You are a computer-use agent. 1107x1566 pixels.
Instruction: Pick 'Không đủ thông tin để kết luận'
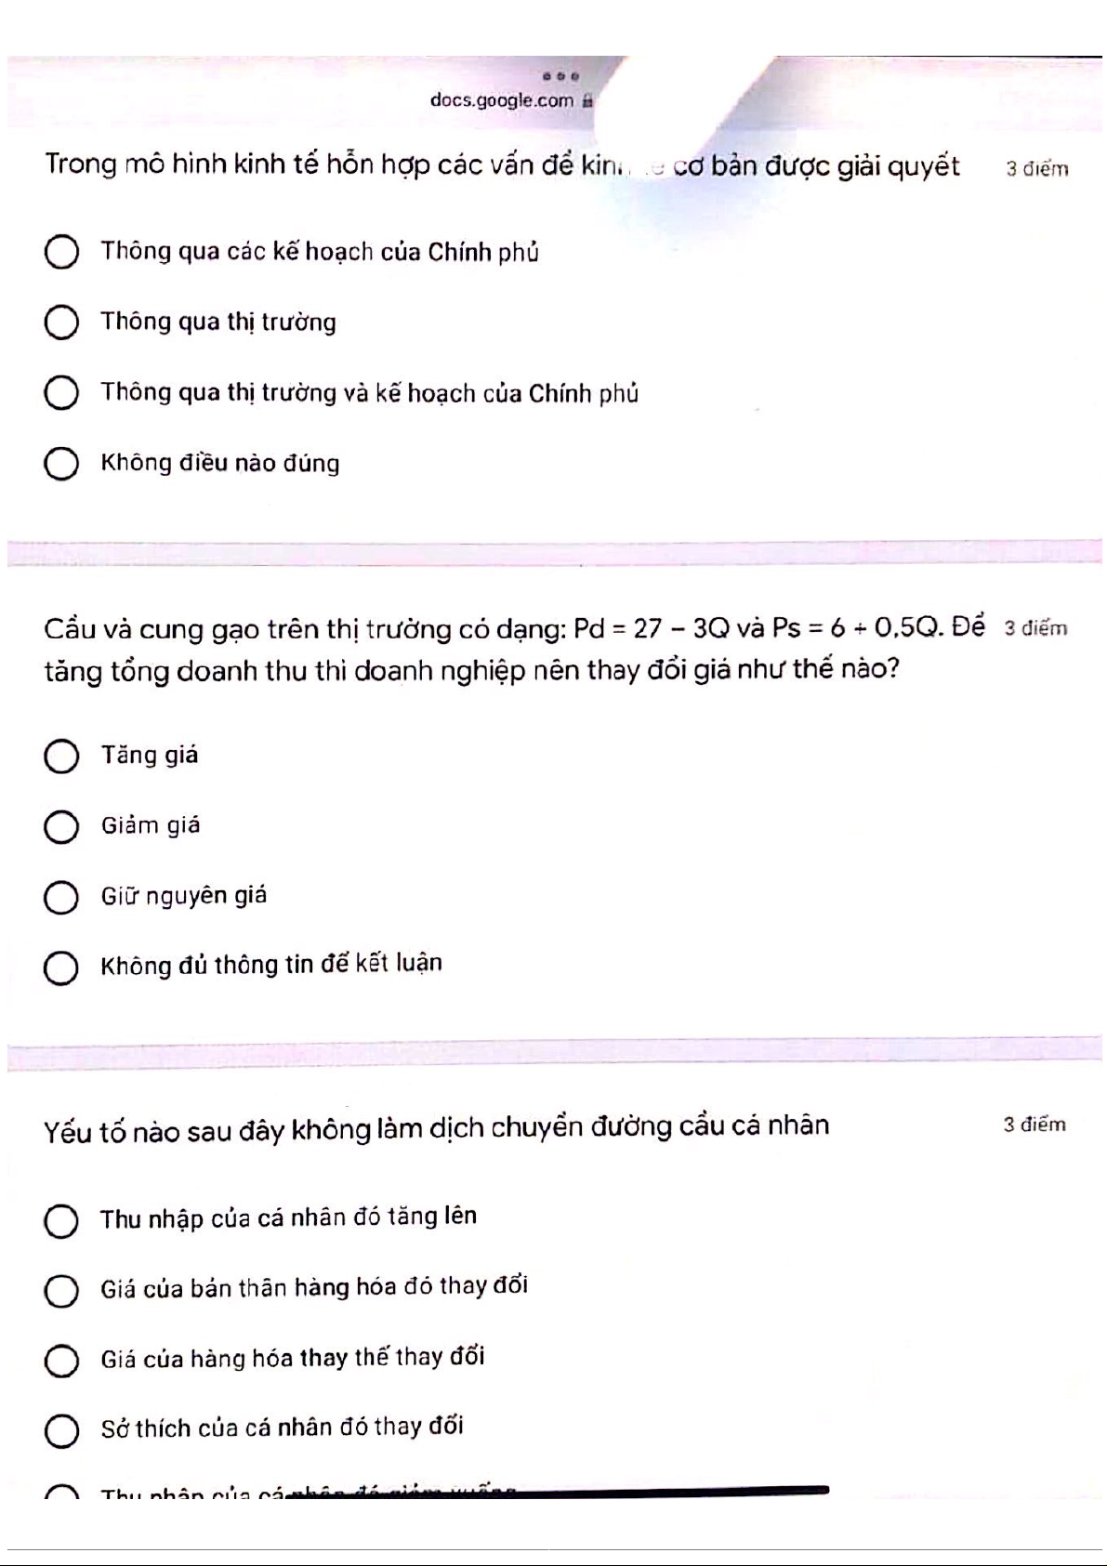pyautogui.click(x=61, y=967)
